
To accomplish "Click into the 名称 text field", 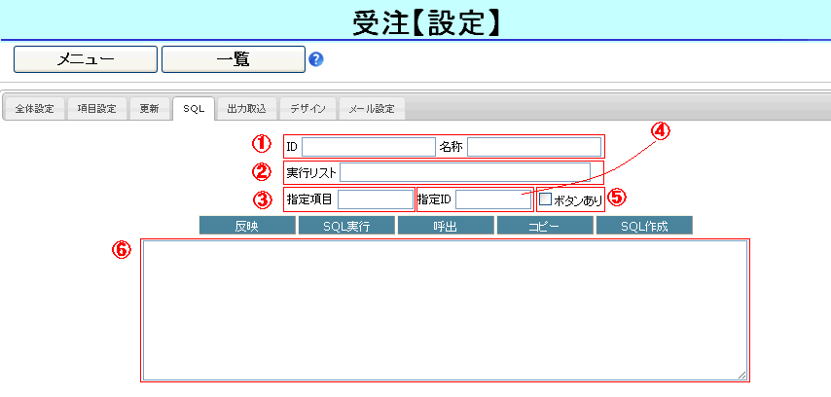I will 533,147.
